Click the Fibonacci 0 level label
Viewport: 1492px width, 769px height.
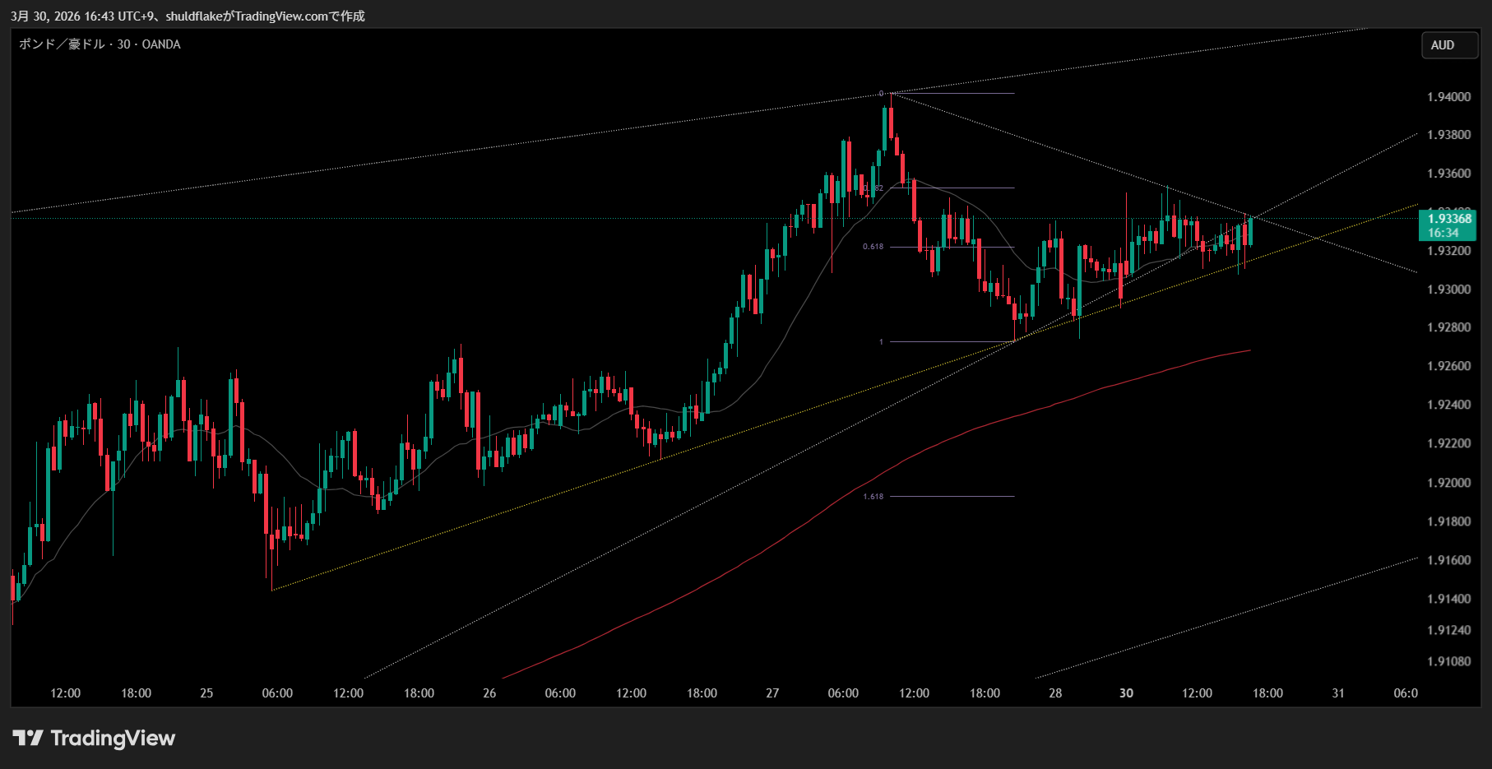point(881,94)
